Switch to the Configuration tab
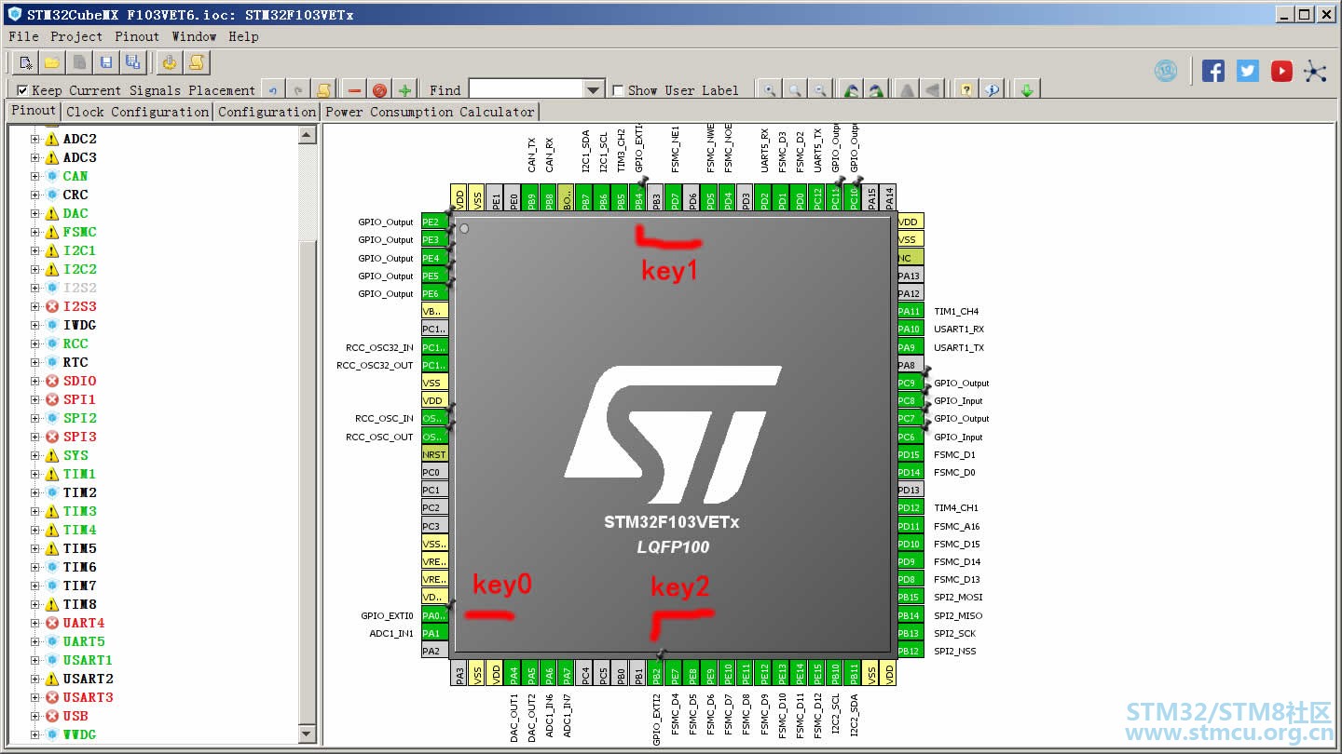 (267, 112)
